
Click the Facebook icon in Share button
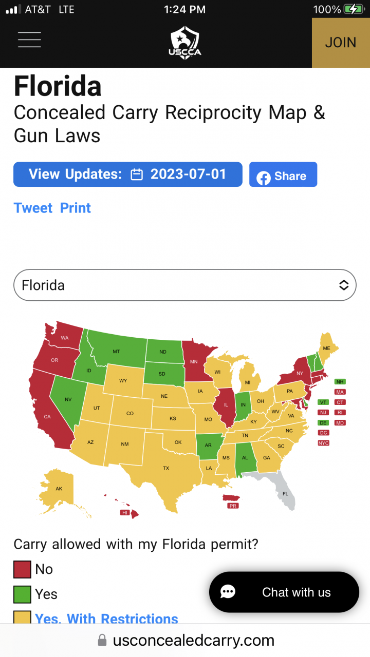[264, 177]
